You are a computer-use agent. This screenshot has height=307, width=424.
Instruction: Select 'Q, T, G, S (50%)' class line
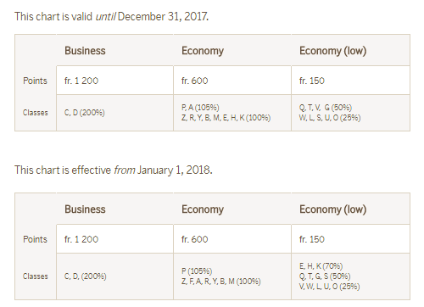pyautogui.click(x=325, y=276)
